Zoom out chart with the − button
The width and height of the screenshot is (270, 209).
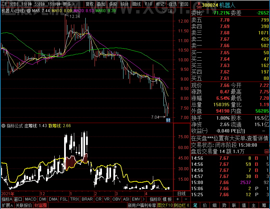pos(186,199)
